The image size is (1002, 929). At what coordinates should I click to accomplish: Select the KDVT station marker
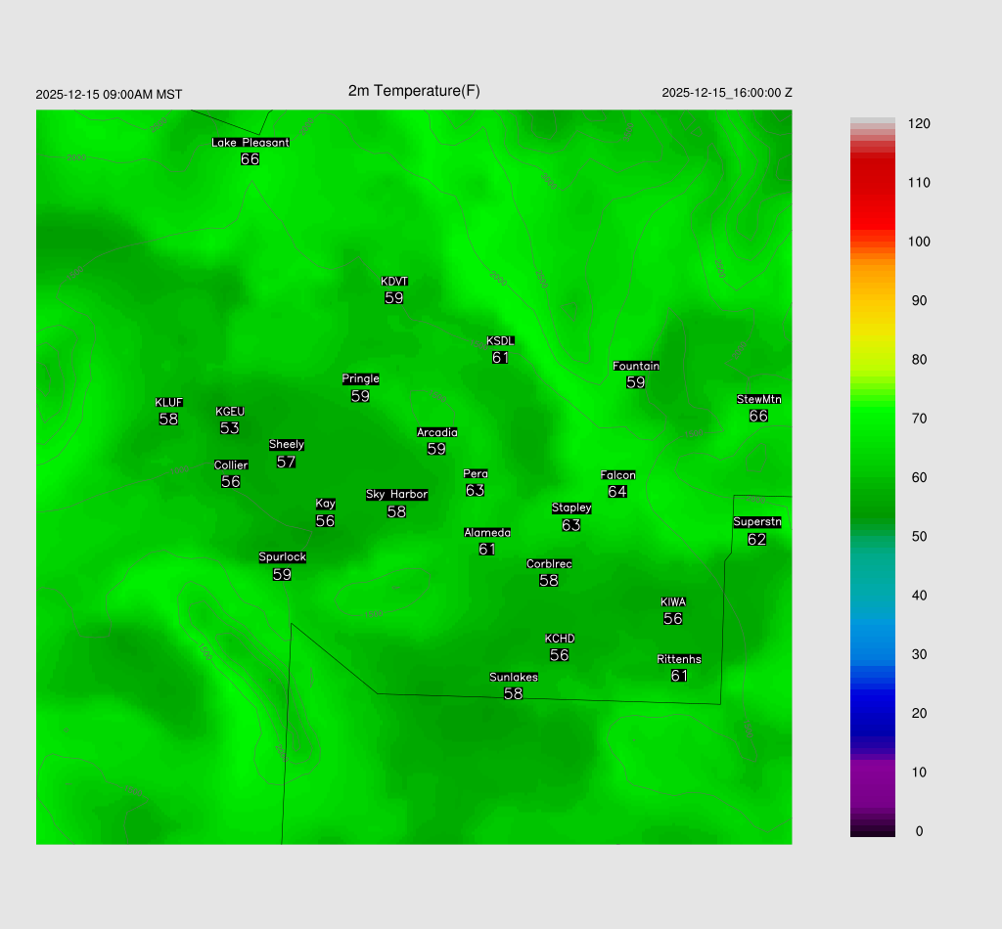coord(394,282)
